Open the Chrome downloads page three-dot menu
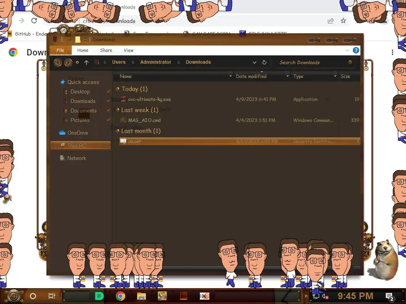 [x=393, y=52]
